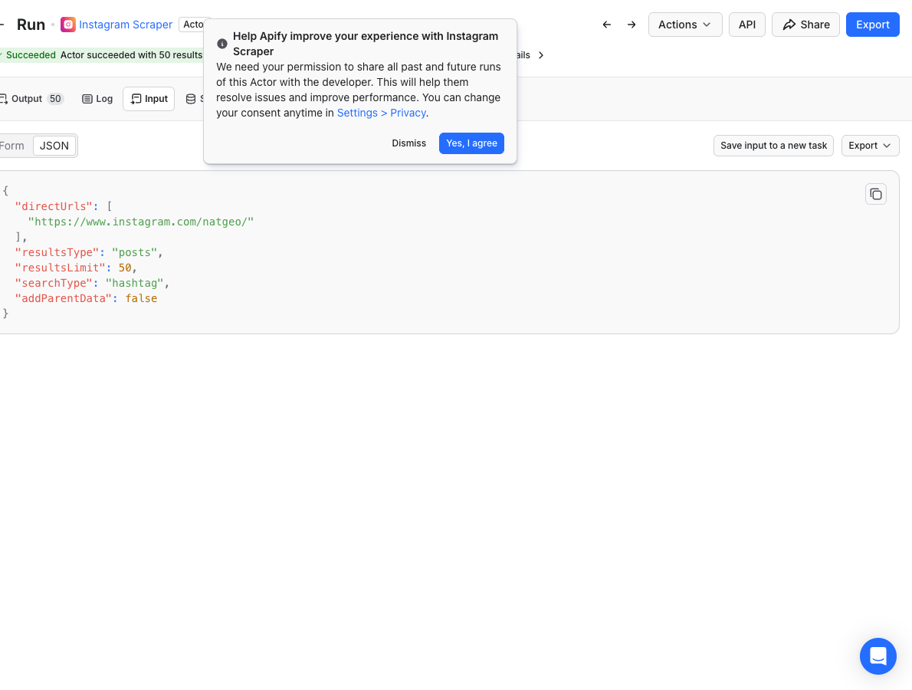
Task: Expand run details with the chevron arrow
Action: coord(541,55)
